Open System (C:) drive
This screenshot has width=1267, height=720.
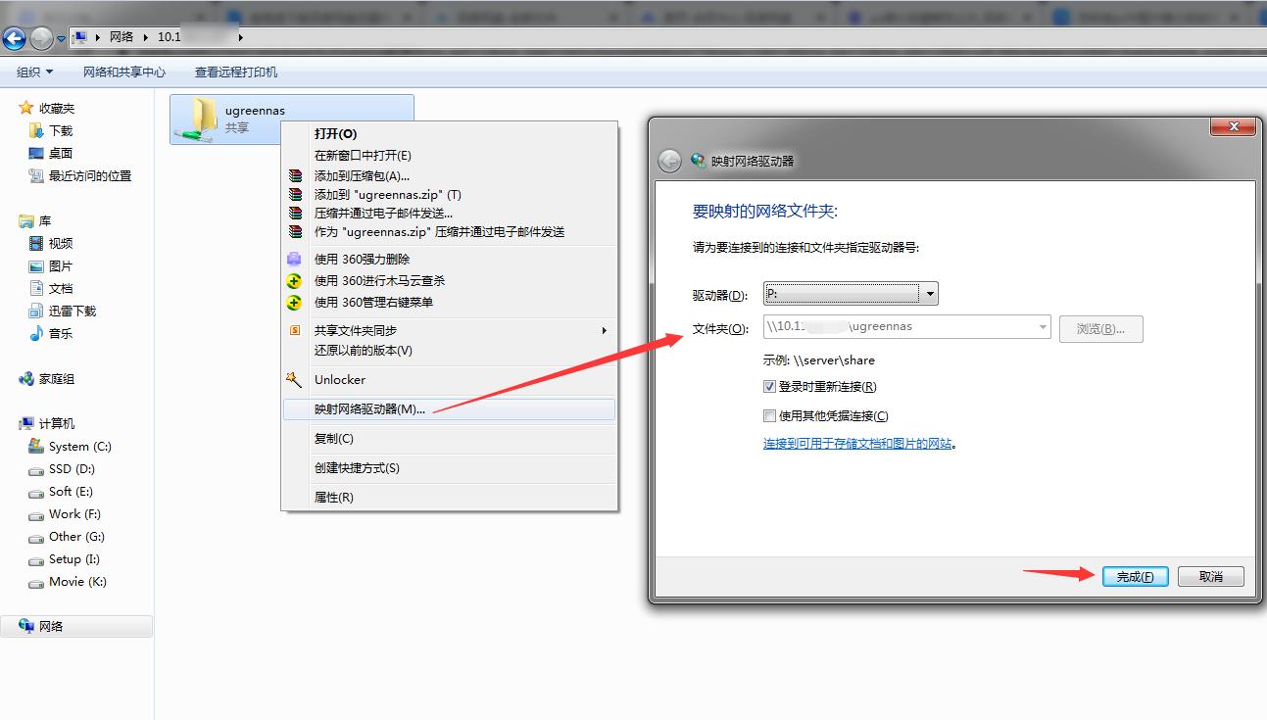pos(80,446)
